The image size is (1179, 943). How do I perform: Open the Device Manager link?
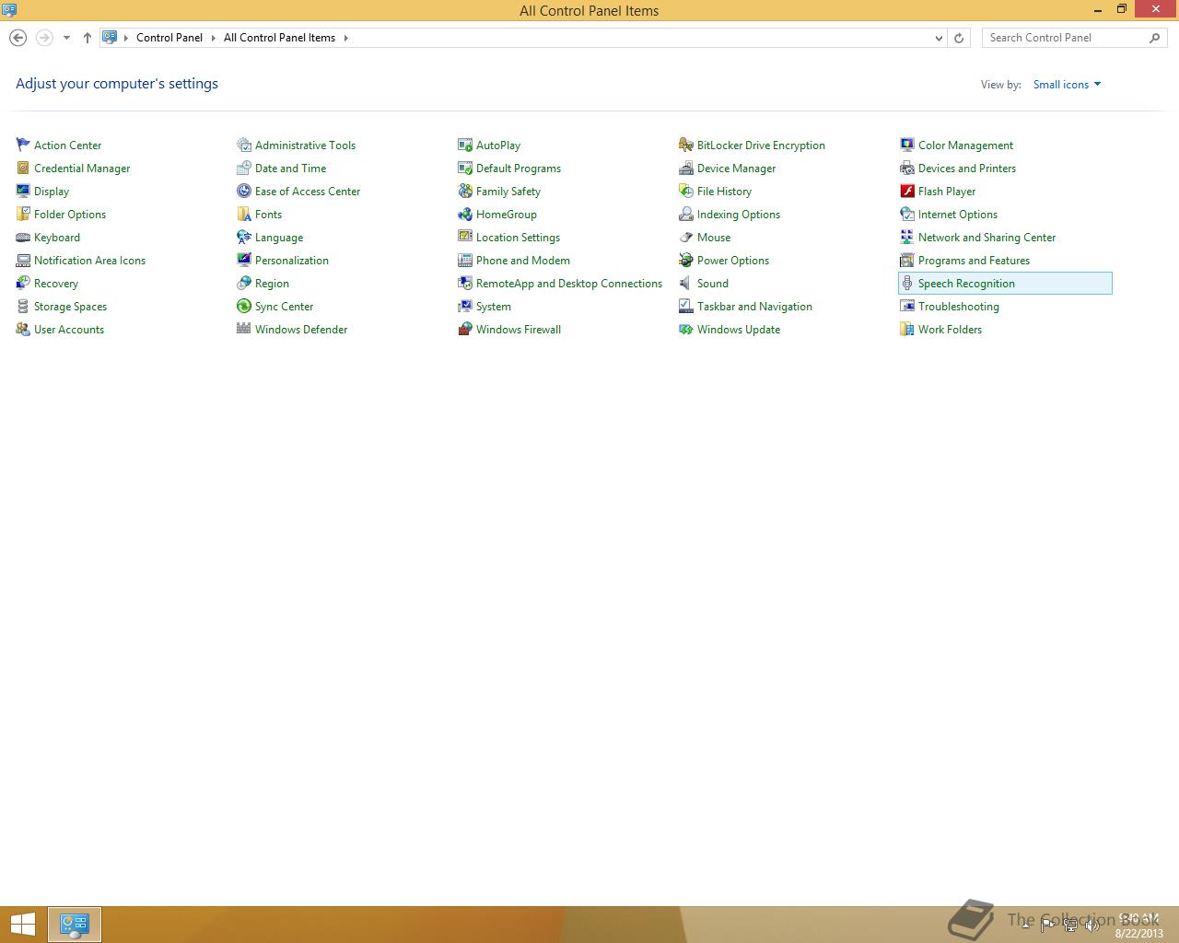[x=736, y=169]
